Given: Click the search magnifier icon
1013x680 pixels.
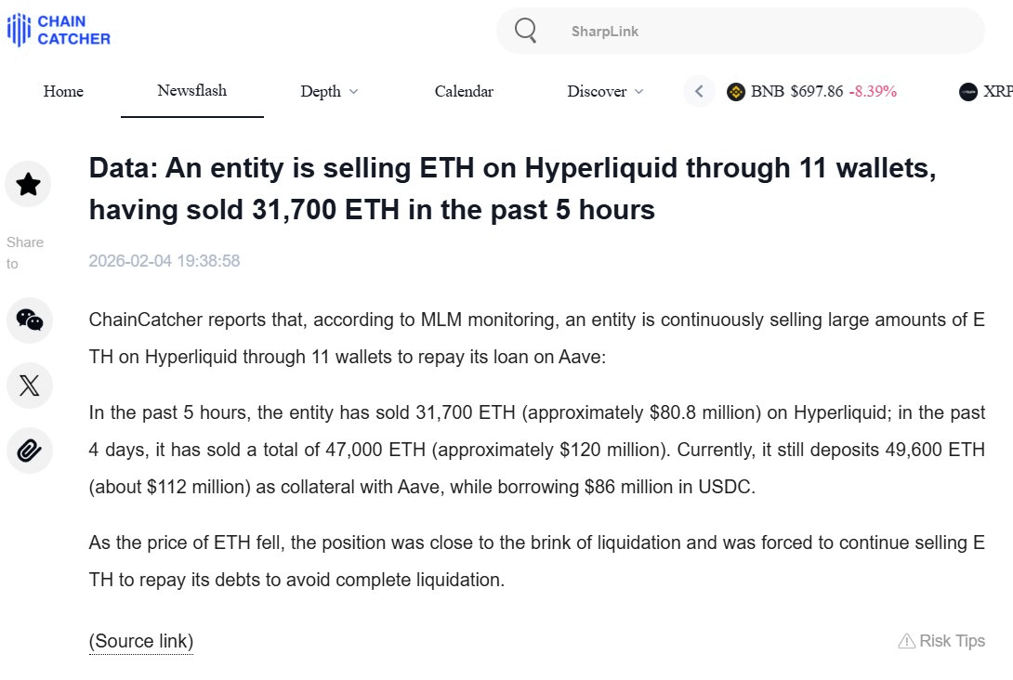Looking at the screenshot, I should click(x=525, y=31).
